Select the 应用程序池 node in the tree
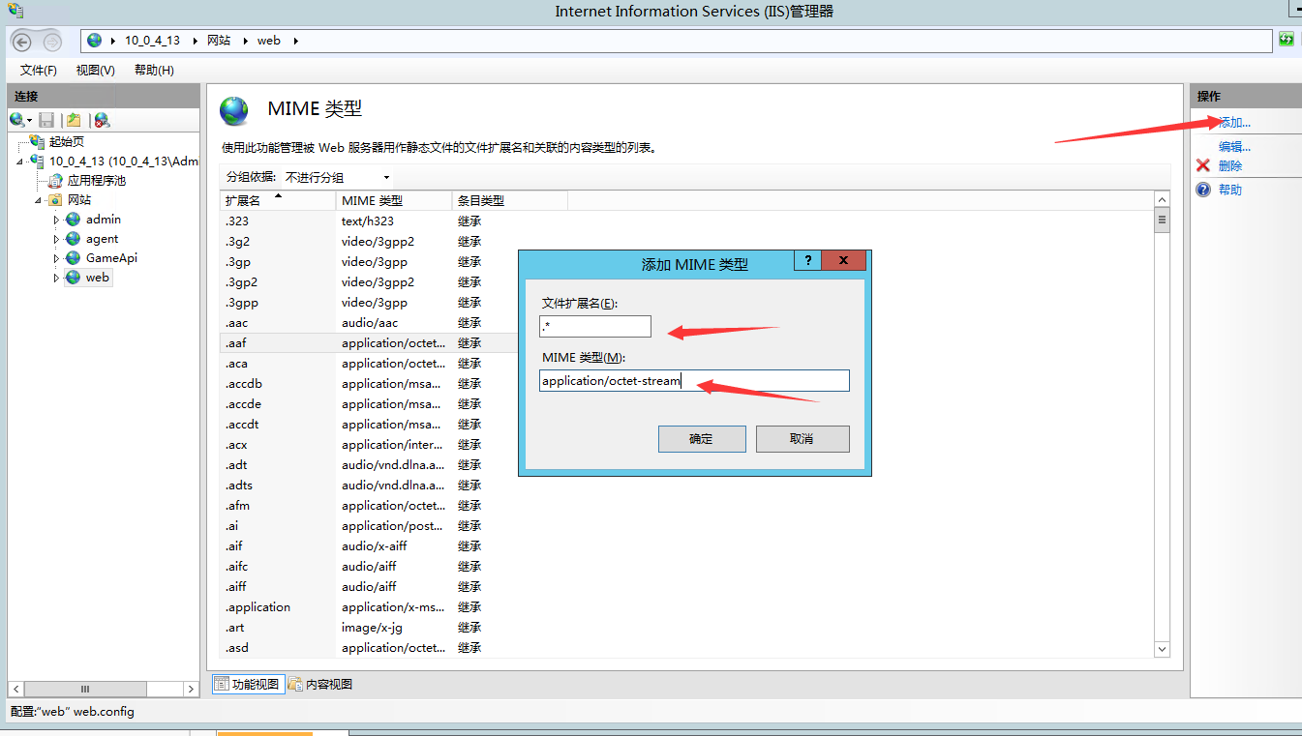The image size is (1302, 736). (96, 181)
